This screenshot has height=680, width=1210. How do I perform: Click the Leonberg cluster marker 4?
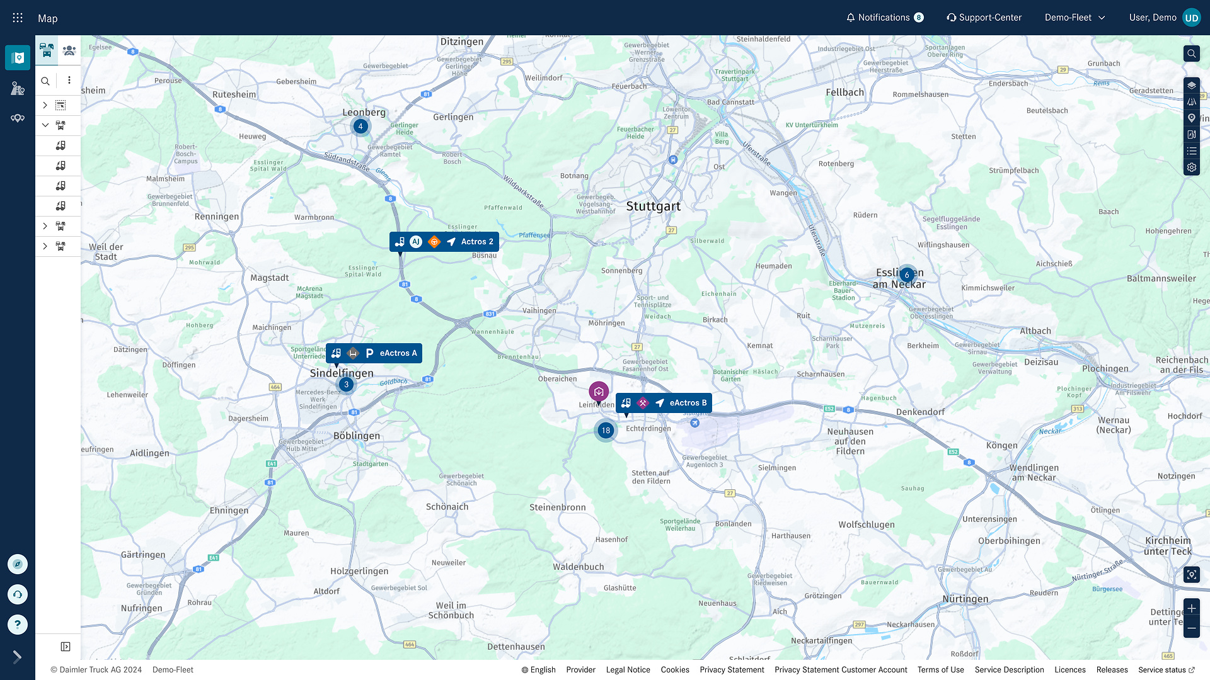point(360,126)
